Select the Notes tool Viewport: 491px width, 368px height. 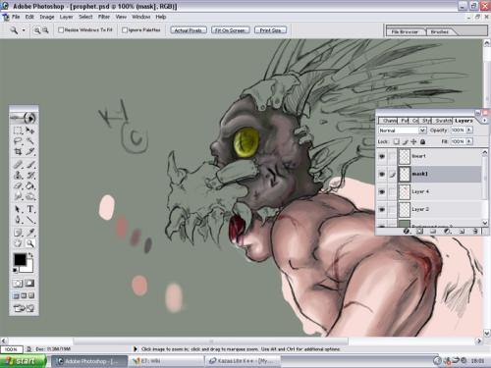click(x=18, y=233)
